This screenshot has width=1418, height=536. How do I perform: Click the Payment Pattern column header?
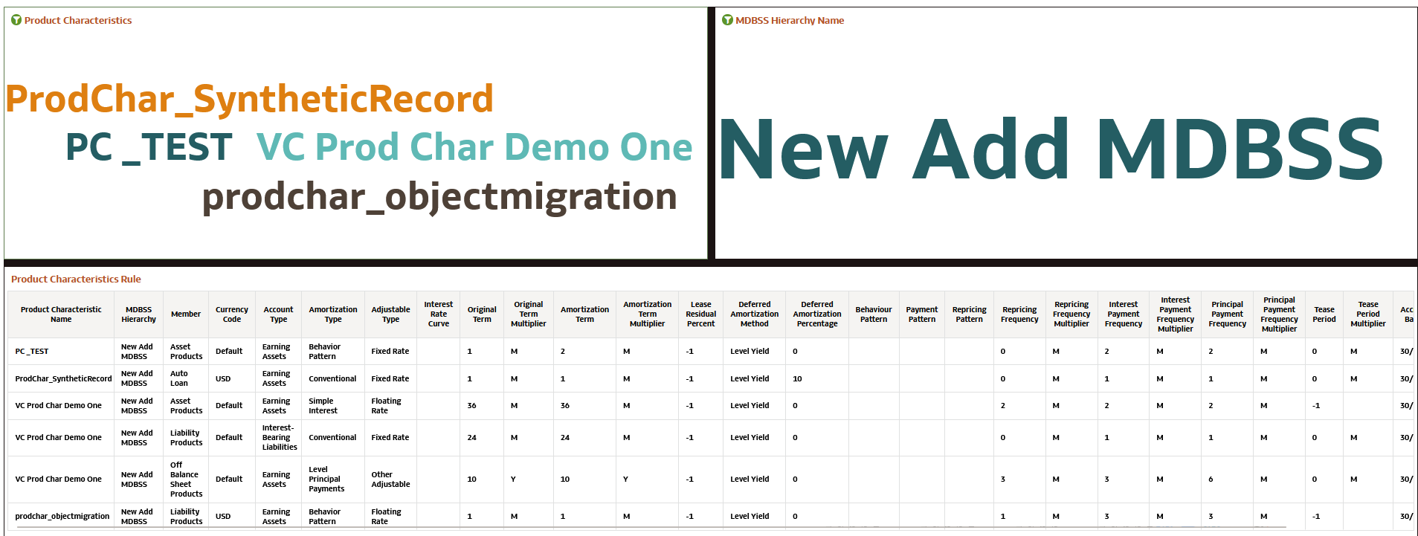pyautogui.click(x=922, y=314)
